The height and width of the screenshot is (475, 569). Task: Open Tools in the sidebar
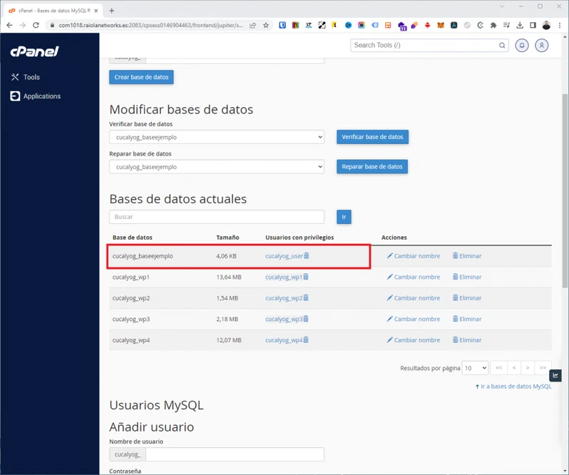click(x=31, y=77)
